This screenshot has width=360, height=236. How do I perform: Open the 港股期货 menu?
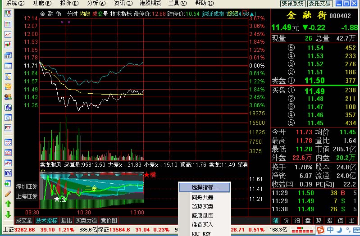tap(150, 3)
